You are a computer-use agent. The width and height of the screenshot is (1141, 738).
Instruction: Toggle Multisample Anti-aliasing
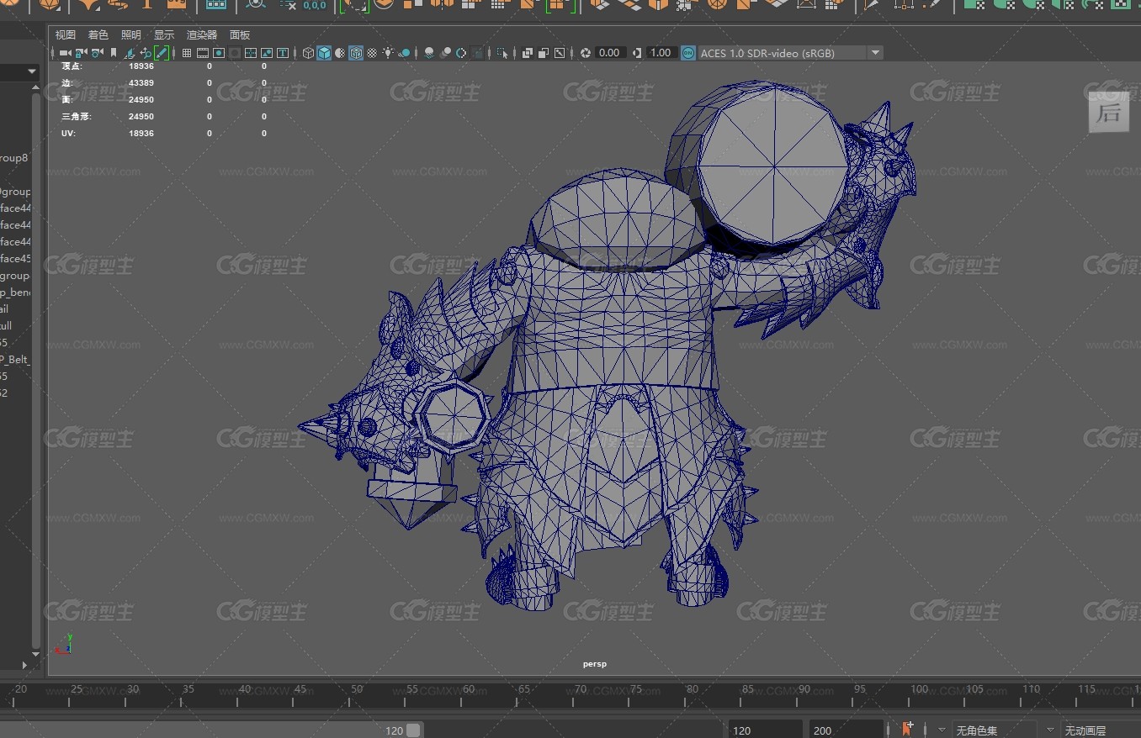click(x=461, y=53)
